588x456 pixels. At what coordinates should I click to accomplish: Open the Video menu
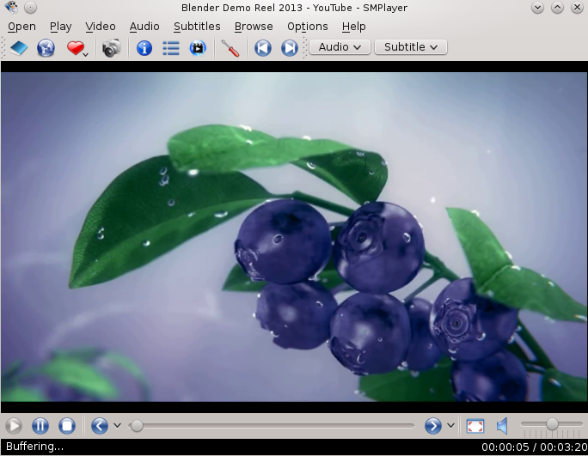click(x=101, y=27)
